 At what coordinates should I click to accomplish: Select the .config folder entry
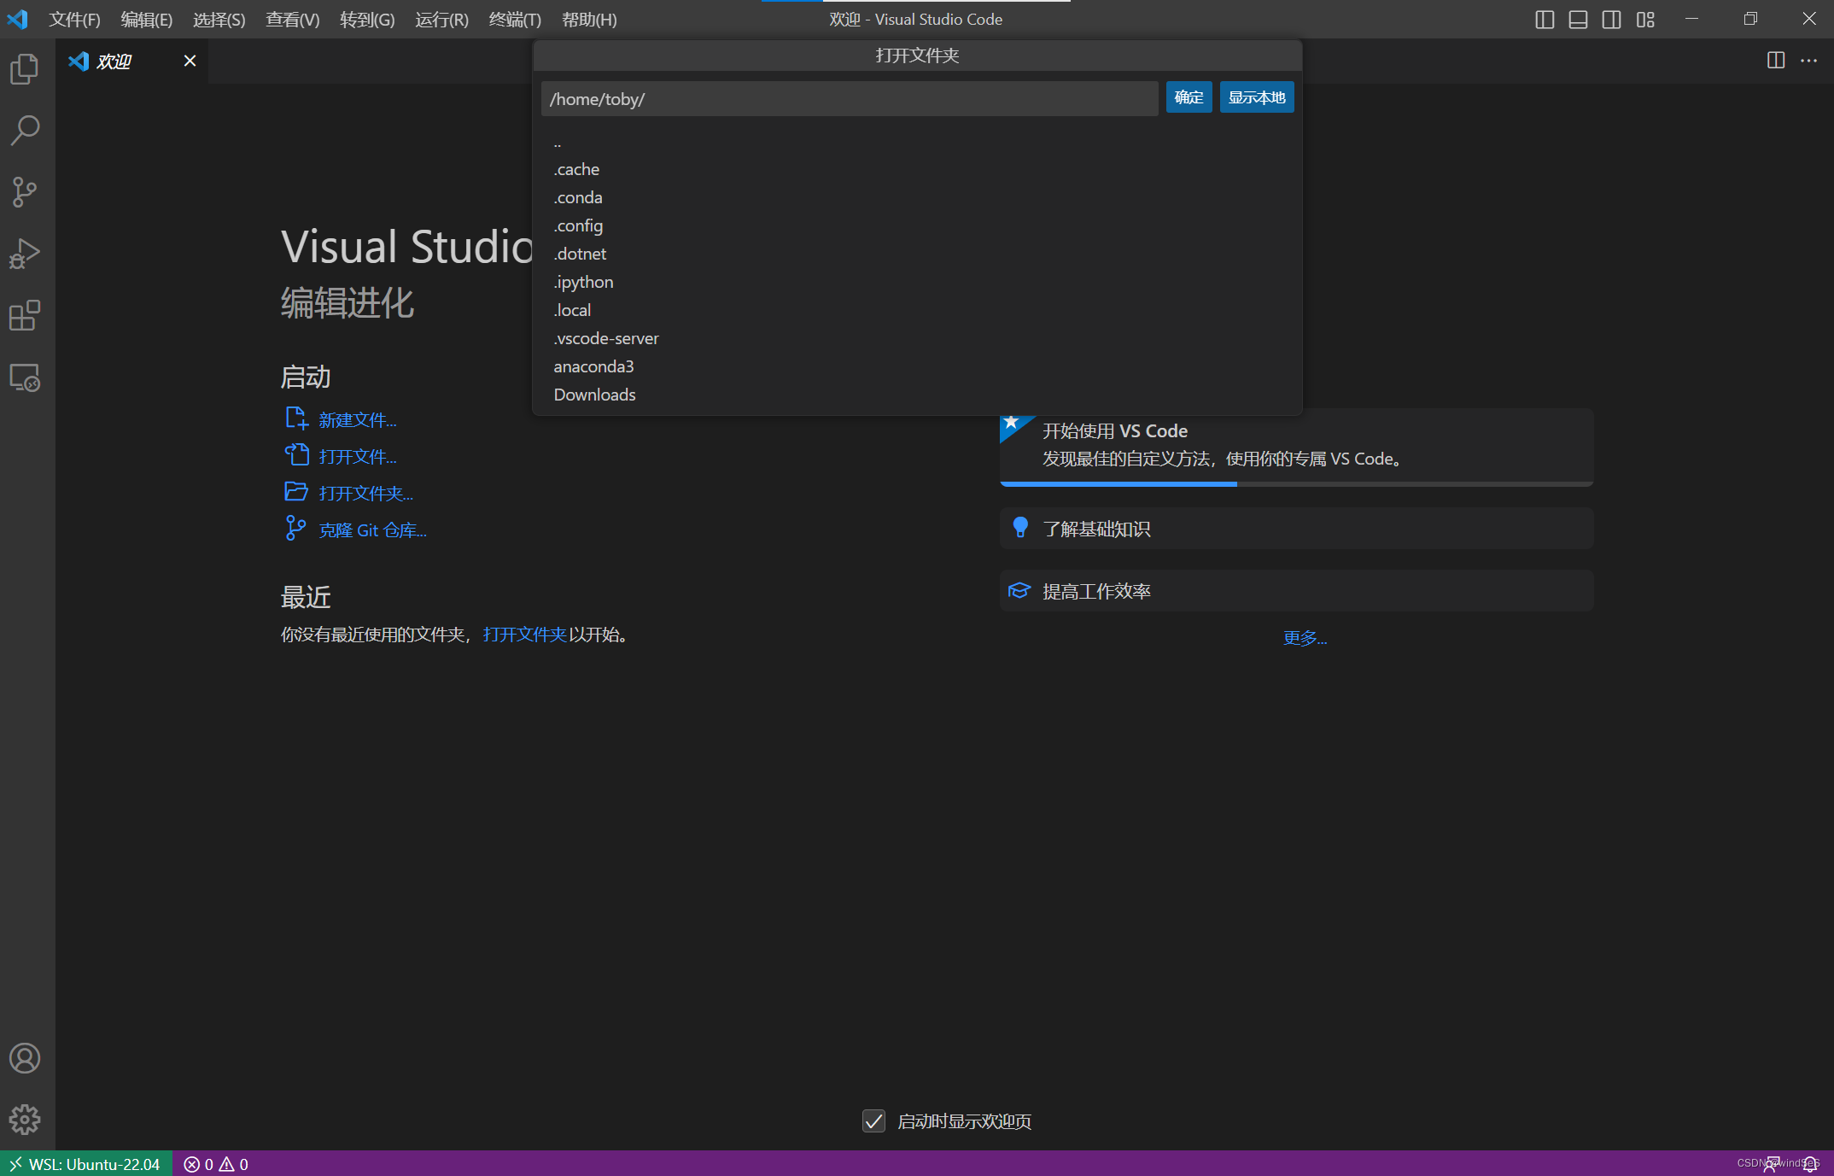click(x=917, y=225)
